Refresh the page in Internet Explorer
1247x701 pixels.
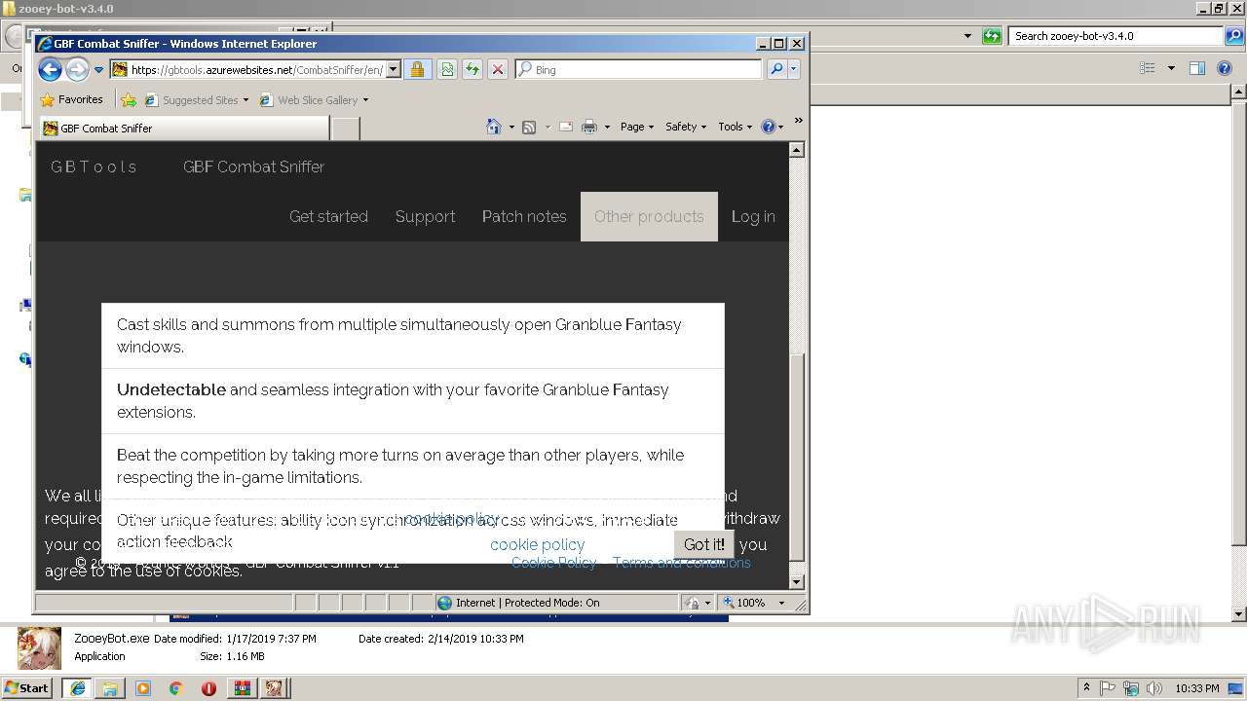472,69
